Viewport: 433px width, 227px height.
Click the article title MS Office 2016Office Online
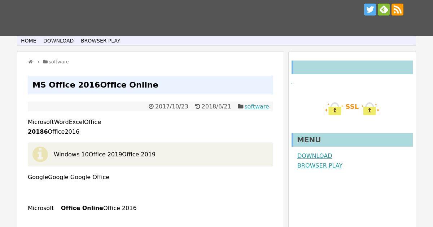[95, 85]
